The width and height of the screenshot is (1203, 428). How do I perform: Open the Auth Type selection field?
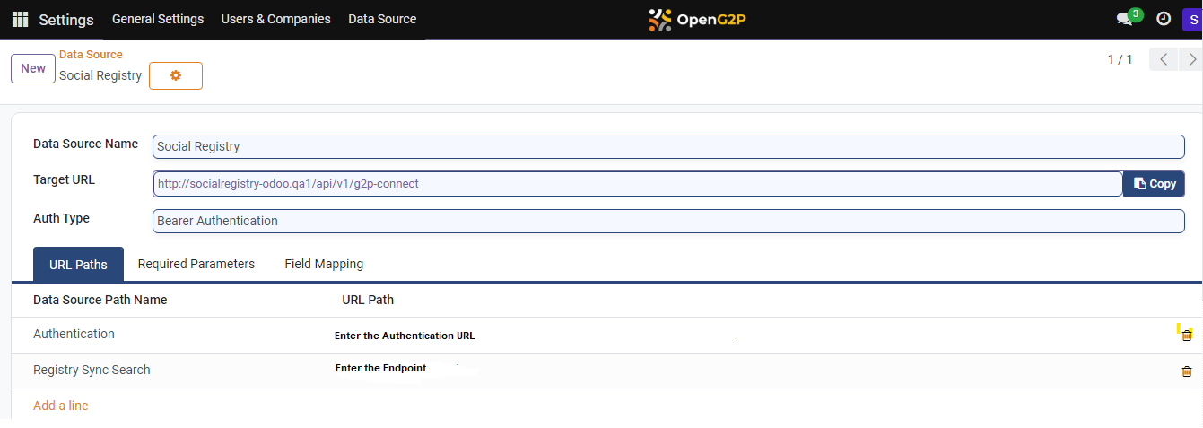point(667,221)
